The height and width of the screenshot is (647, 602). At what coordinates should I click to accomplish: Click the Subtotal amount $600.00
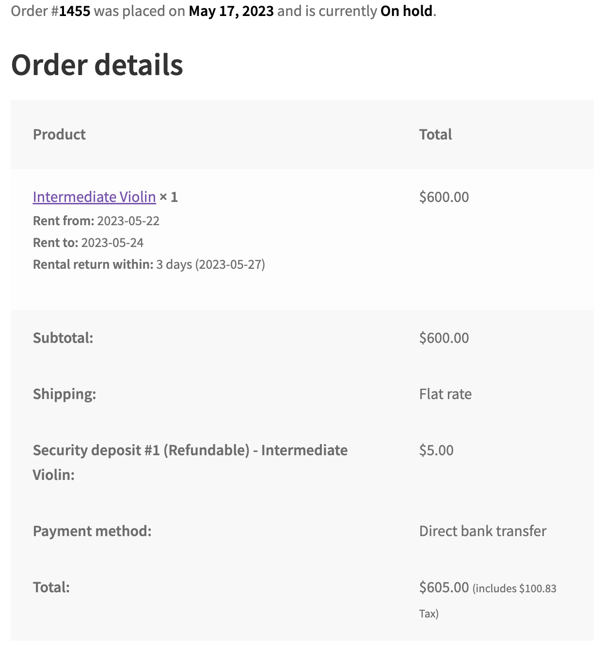pos(444,338)
